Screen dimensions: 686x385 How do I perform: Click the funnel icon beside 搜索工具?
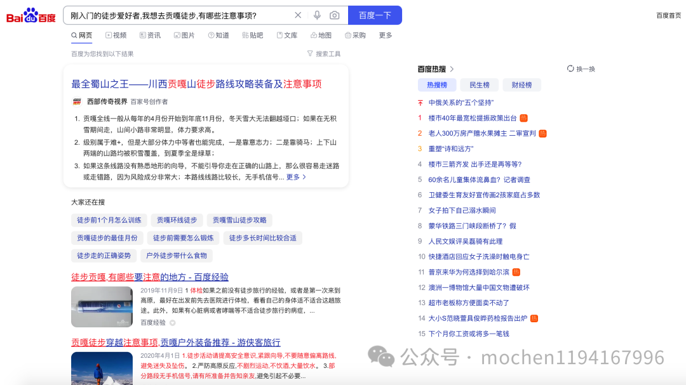click(x=310, y=53)
